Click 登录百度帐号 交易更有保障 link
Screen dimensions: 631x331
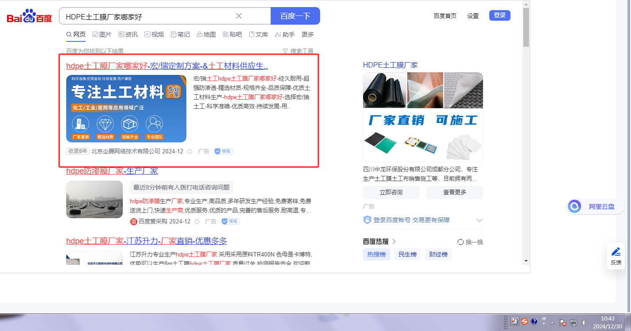pyautogui.click(x=412, y=220)
